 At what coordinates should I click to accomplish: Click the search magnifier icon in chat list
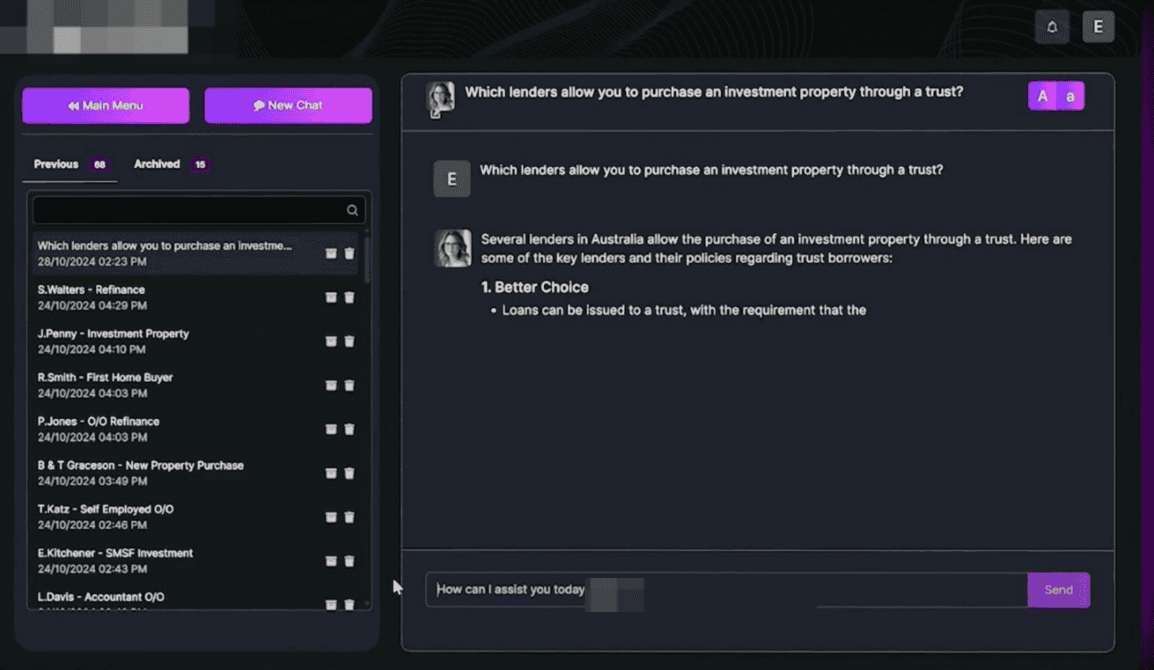pos(353,211)
